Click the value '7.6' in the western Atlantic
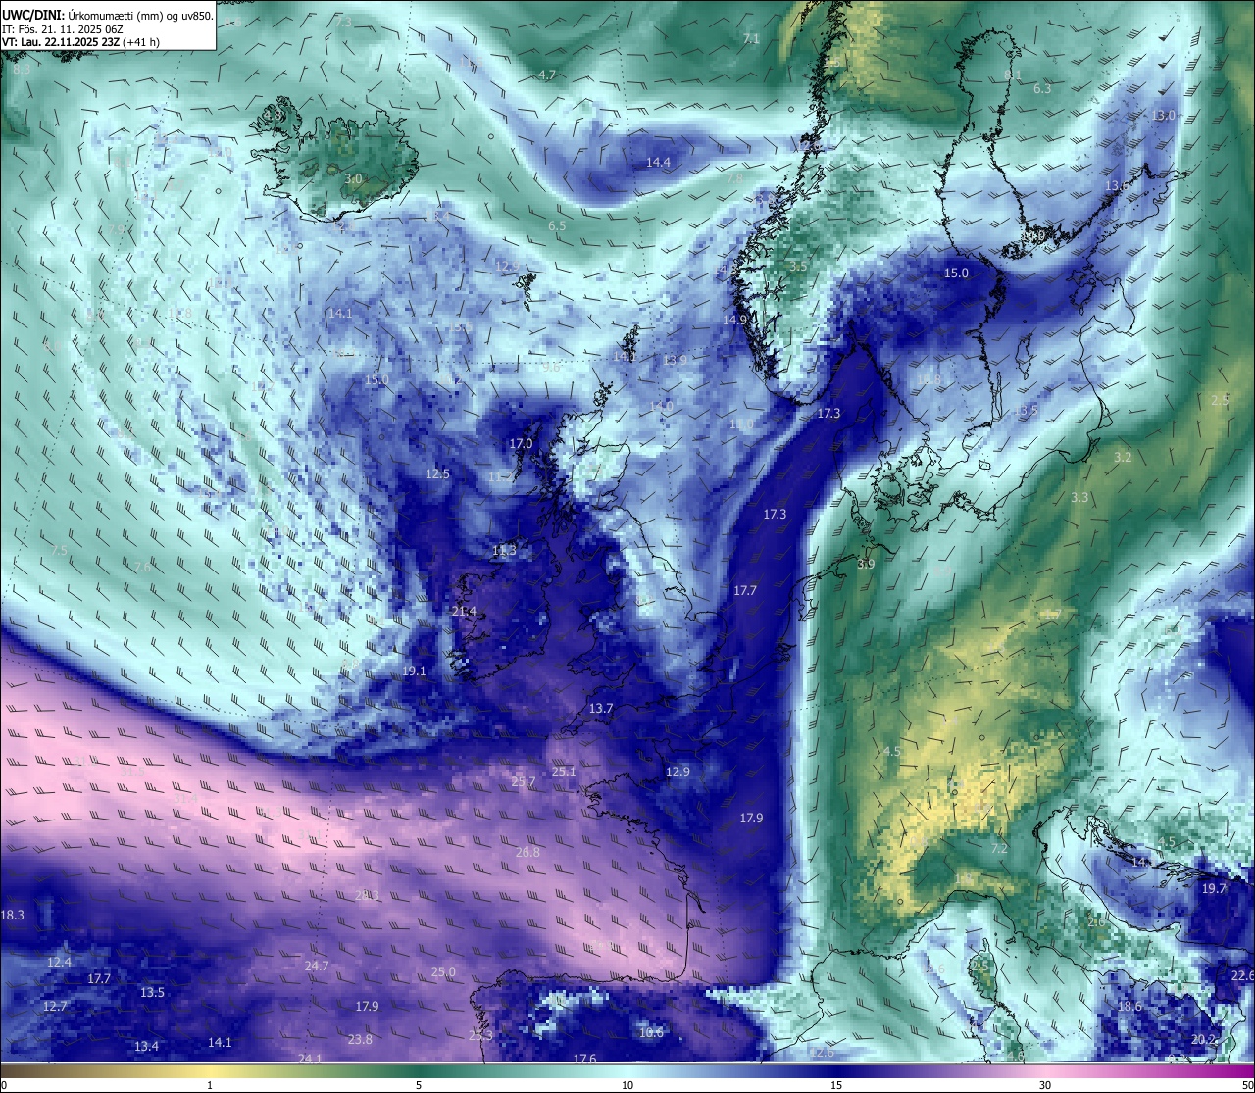1255x1093 pixels. tap(143, 568)
